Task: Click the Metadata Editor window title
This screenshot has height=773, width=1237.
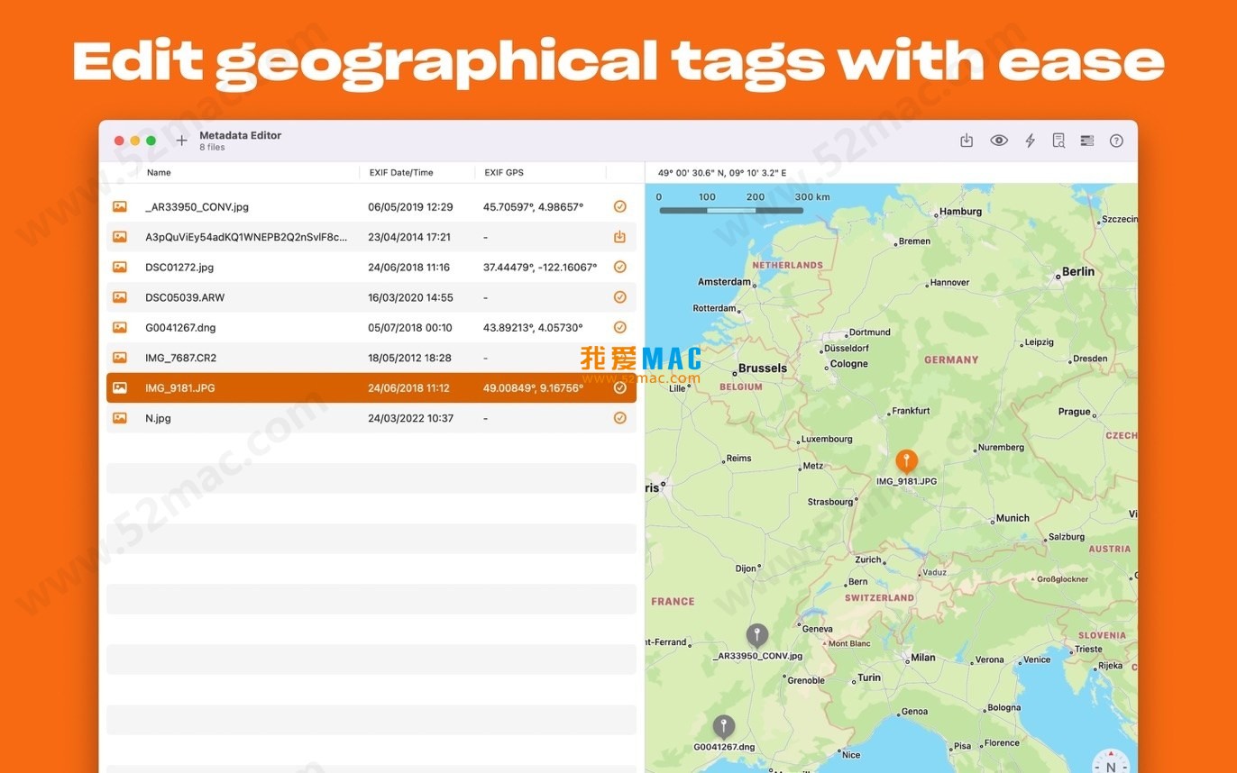Action: point(240,135)
